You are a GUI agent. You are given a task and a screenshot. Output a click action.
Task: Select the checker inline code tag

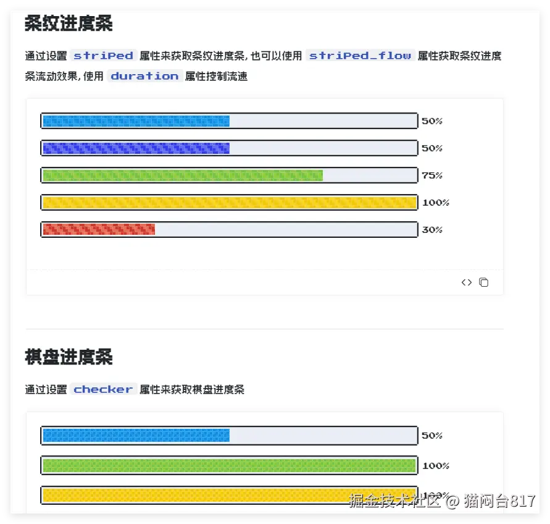[102, 389]
